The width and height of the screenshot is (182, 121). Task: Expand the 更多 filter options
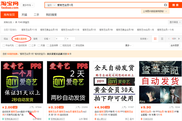128,45
